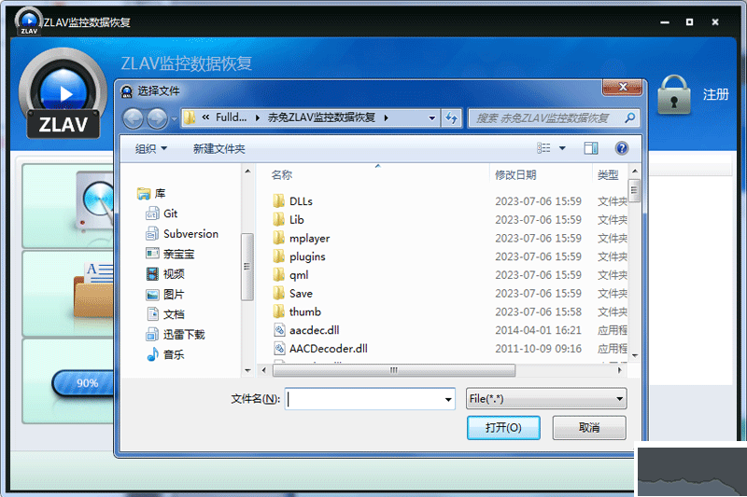
Task: Click the 打开(O) button
Action: (x=503, y=428)
